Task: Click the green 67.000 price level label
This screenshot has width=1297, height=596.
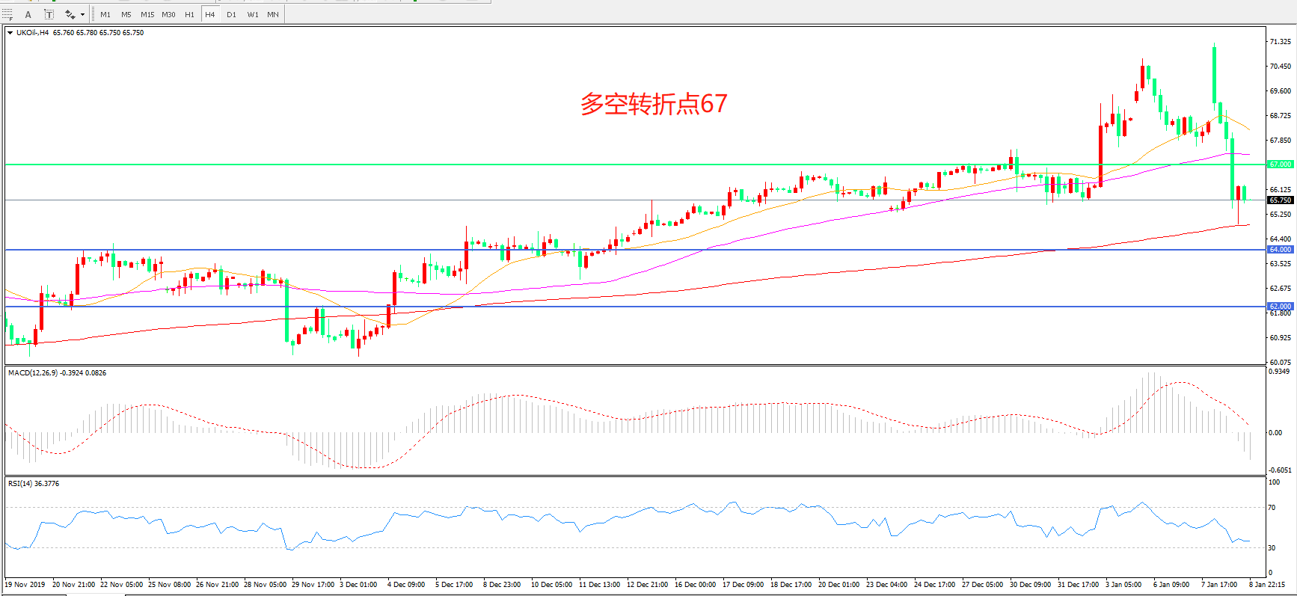Action: pos(1280,165)
